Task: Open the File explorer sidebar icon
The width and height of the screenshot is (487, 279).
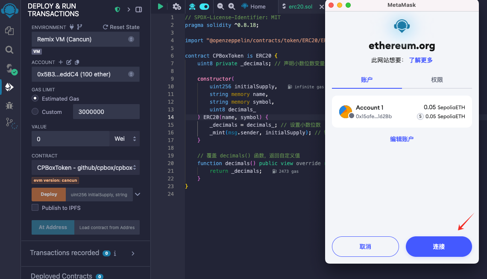Action: [9, 31]
